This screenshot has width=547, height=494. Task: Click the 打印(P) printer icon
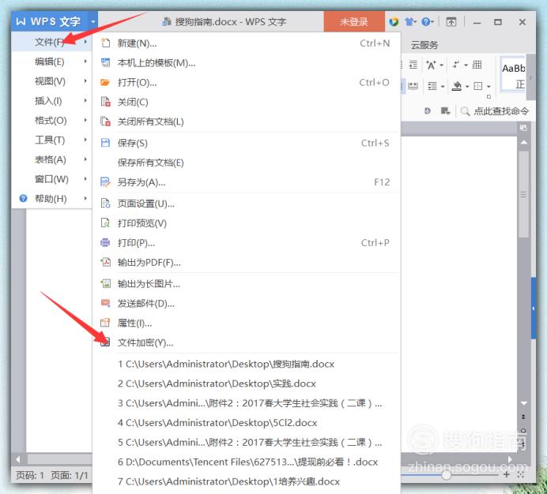pyautogui.click(x=105, y=242)
